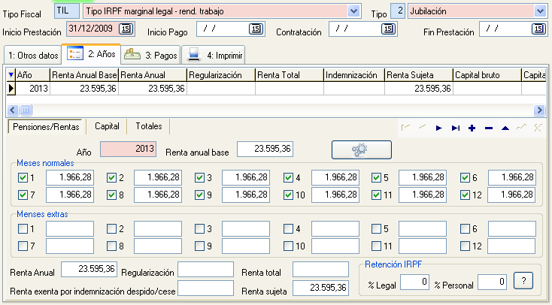Click normal month 3 amount field
The height and width of the screenshot is (305, 552).
pyautogui.click(x=246, y=177)
